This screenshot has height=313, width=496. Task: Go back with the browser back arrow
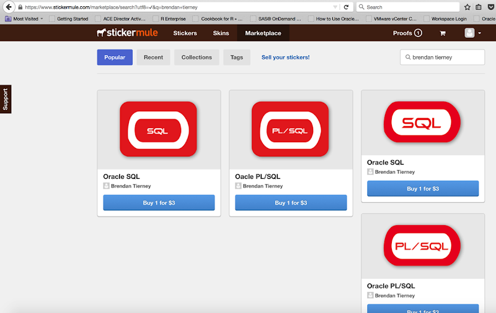(x=9, y=7)
